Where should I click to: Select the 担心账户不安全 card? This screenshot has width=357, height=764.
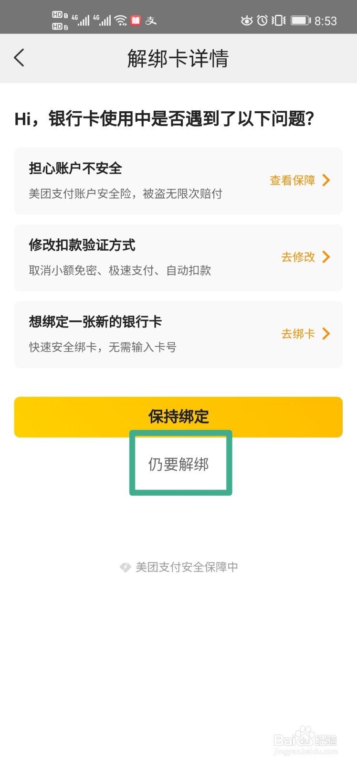click(x=178, y=181)
